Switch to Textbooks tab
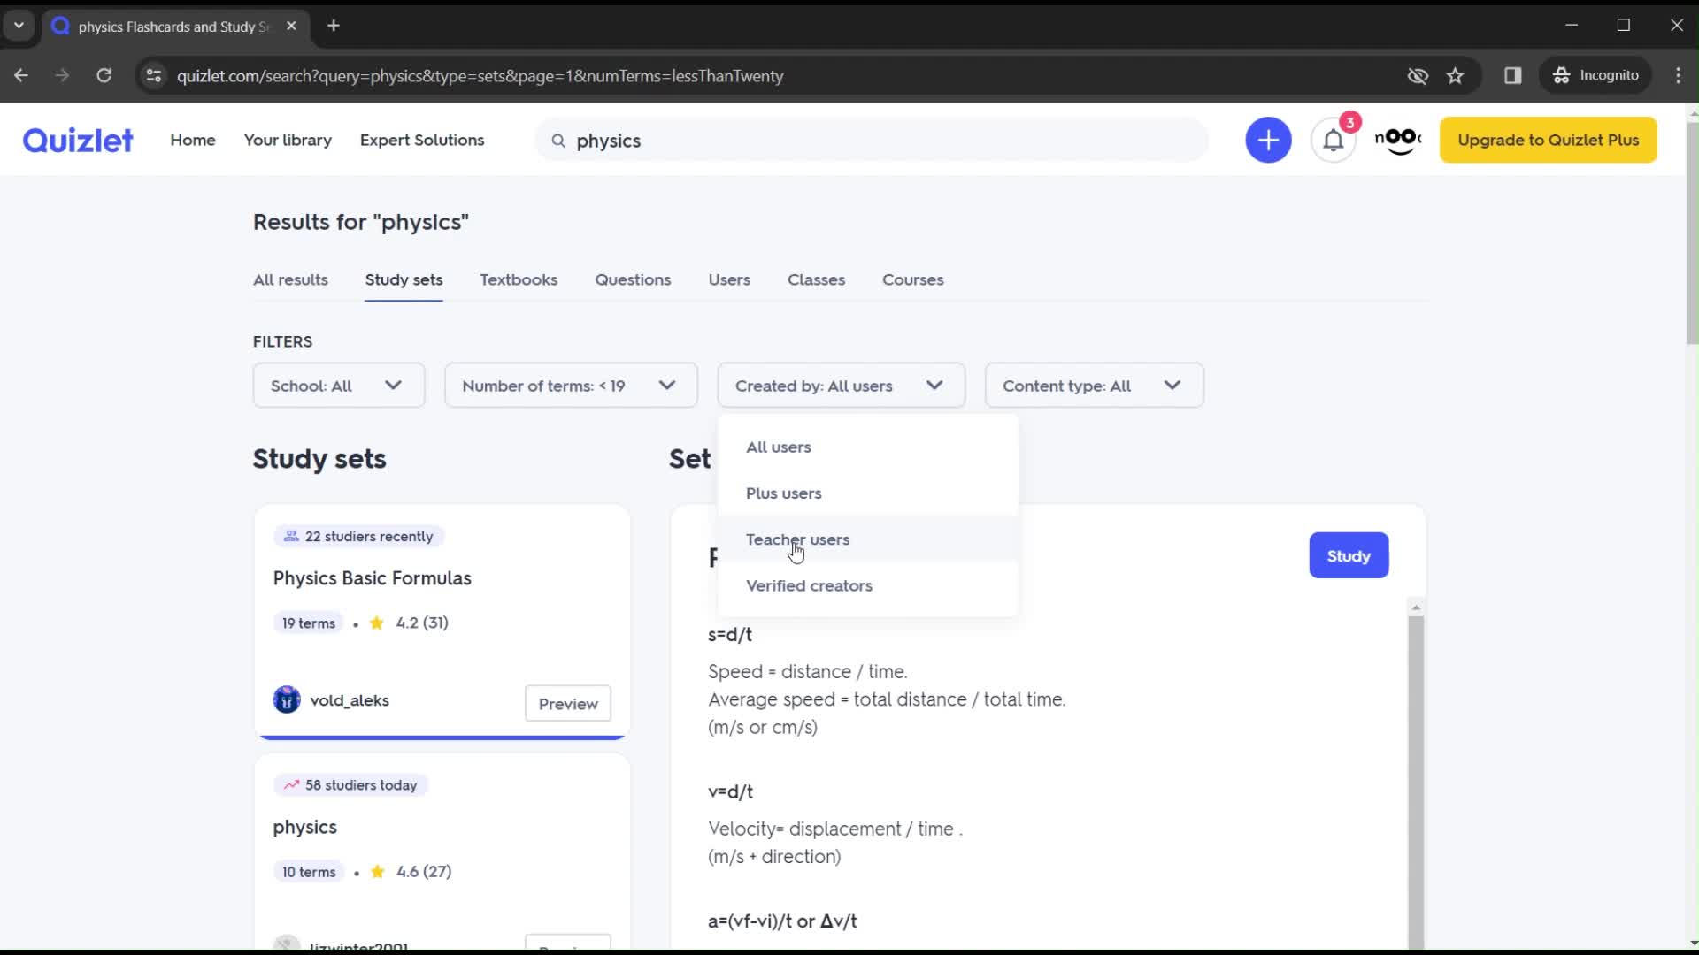Viewport: 1699px width, 955px height. coord(519,279)
